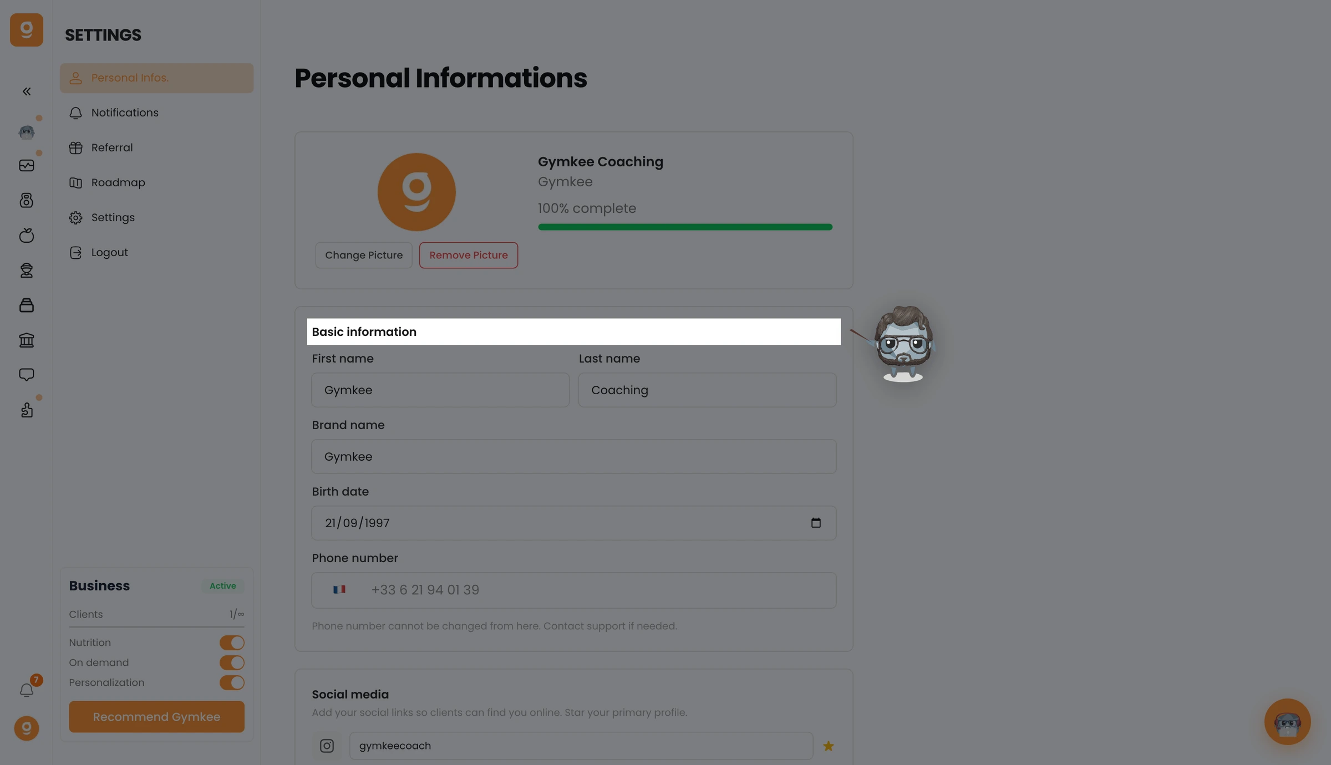Image resolution: width=1331 pixels, height=765 pixels.
Task: Open the bank building icon in the left rail
Action: (x=27, y=340)
